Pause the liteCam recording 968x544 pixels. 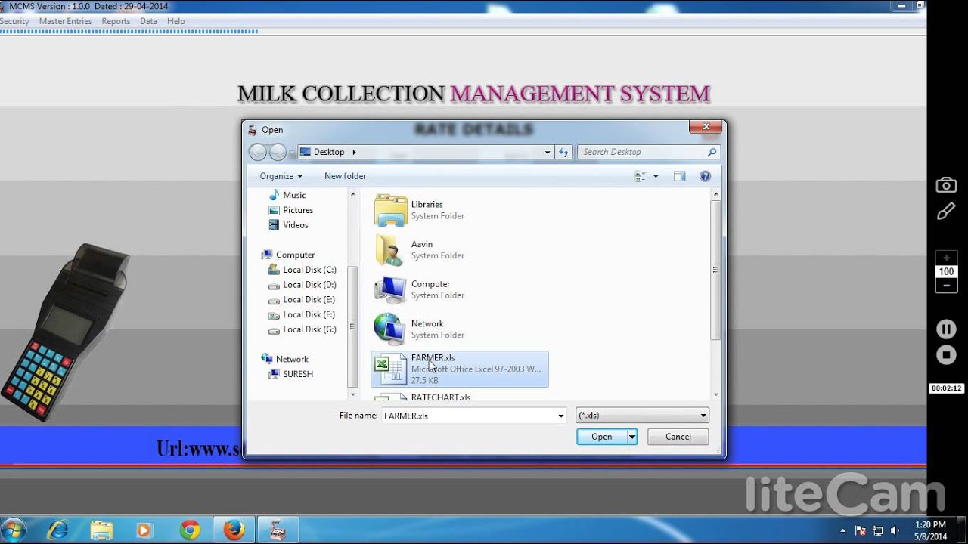click(946, 329)
